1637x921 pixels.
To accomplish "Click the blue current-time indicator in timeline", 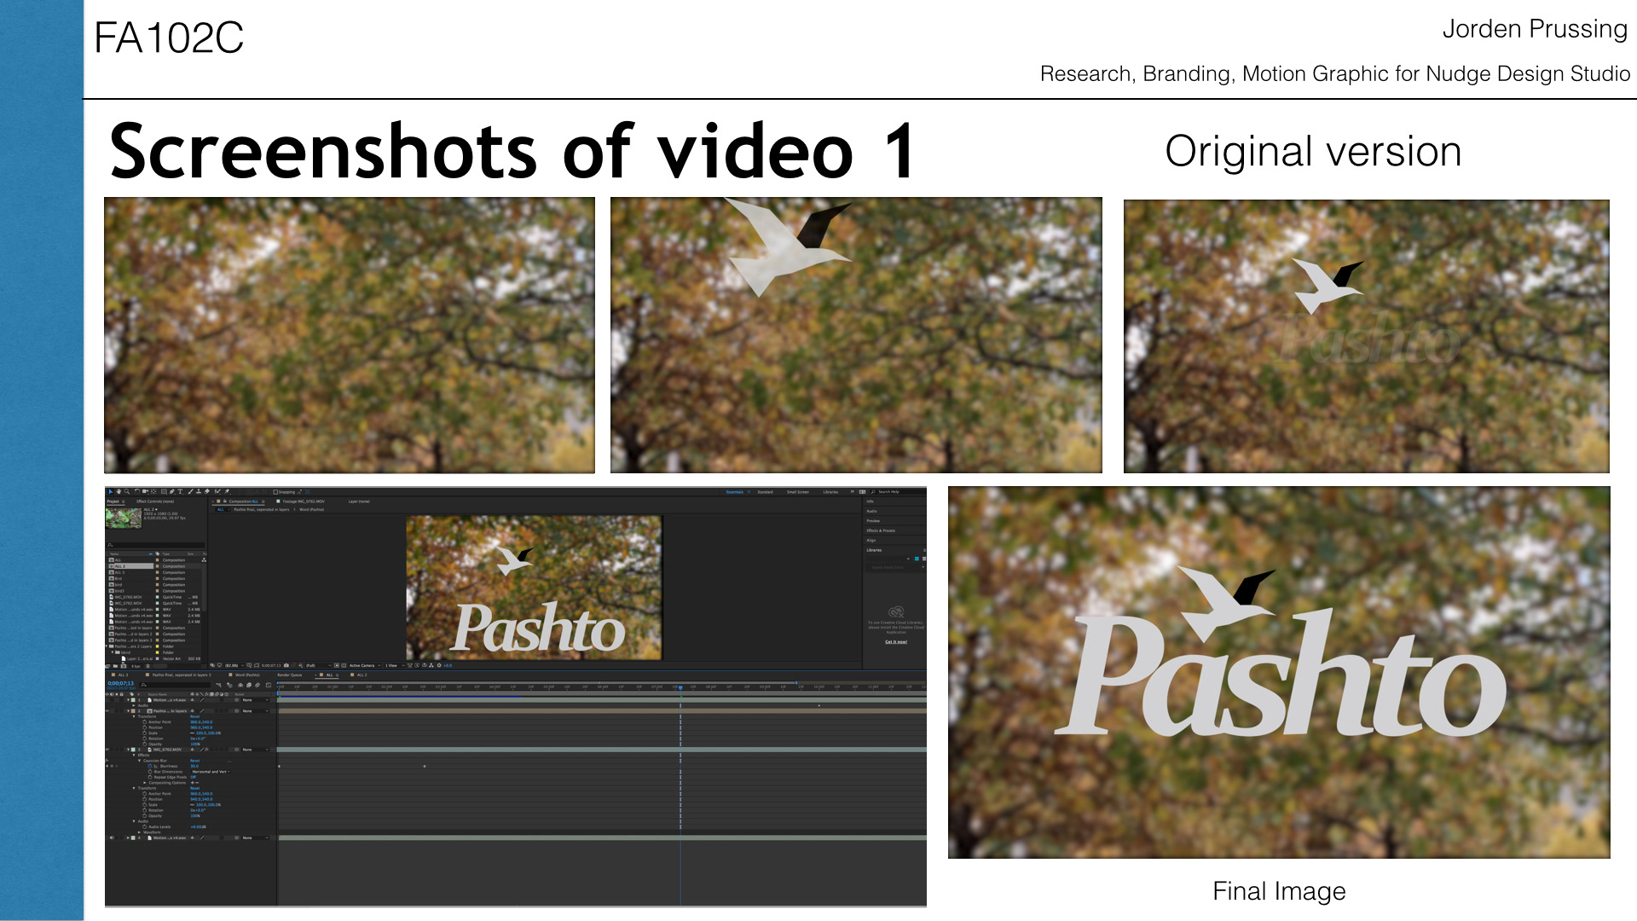I will (680, 687).
